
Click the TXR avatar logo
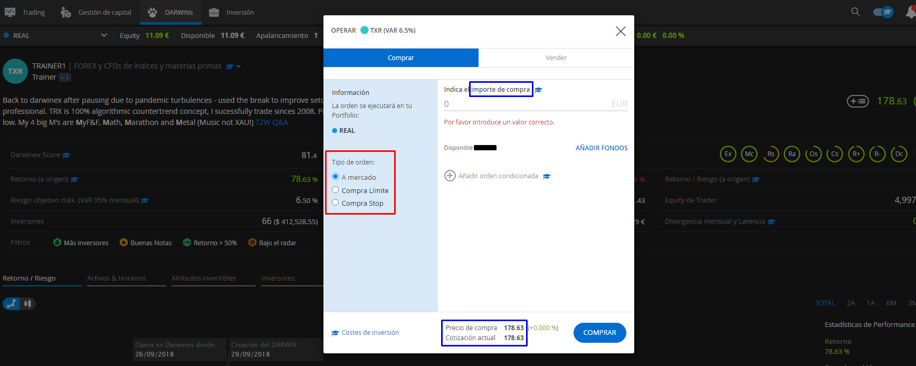[x=15, y=71]
